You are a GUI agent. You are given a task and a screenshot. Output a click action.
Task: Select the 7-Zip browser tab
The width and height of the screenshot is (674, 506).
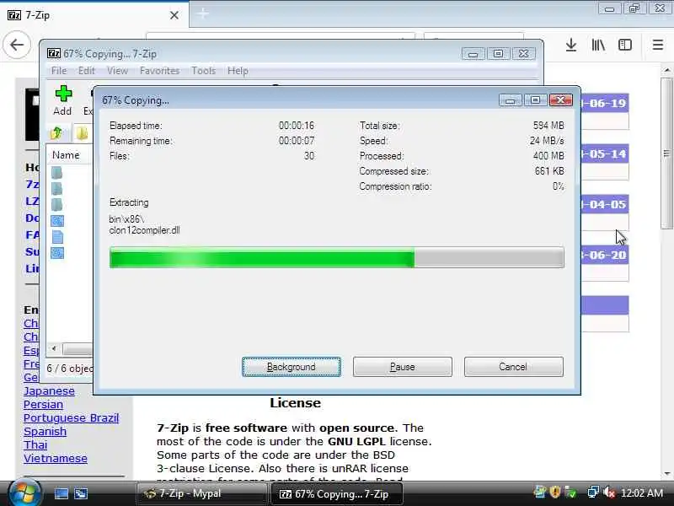coord(94,15)
